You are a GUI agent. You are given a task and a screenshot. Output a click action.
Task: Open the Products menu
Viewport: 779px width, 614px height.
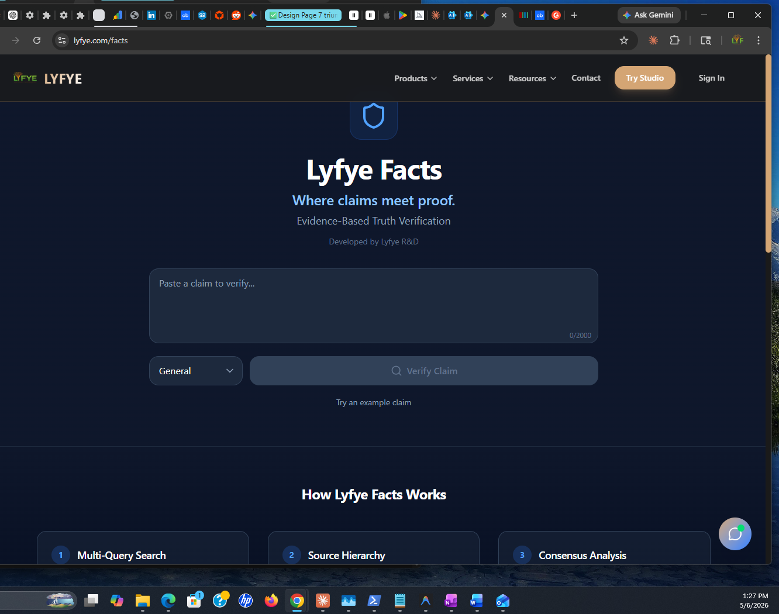click(x=415, y=78)
